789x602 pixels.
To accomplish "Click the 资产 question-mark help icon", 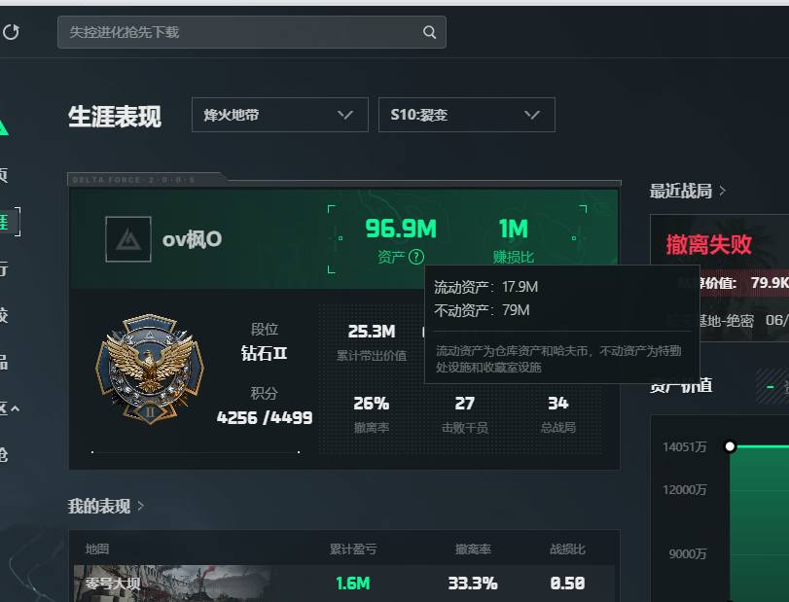I will click(x=416, y=257).
